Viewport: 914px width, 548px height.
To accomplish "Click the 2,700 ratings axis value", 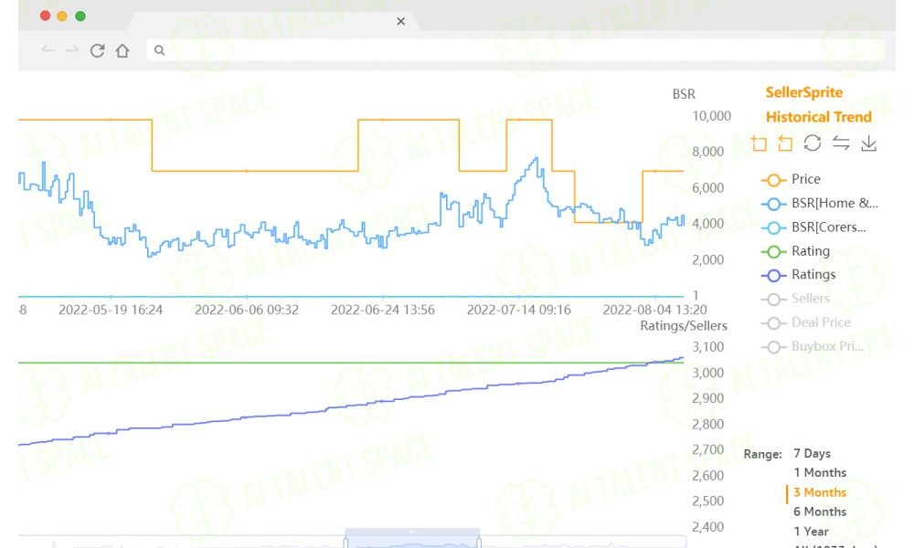I will tap(707, 449).
